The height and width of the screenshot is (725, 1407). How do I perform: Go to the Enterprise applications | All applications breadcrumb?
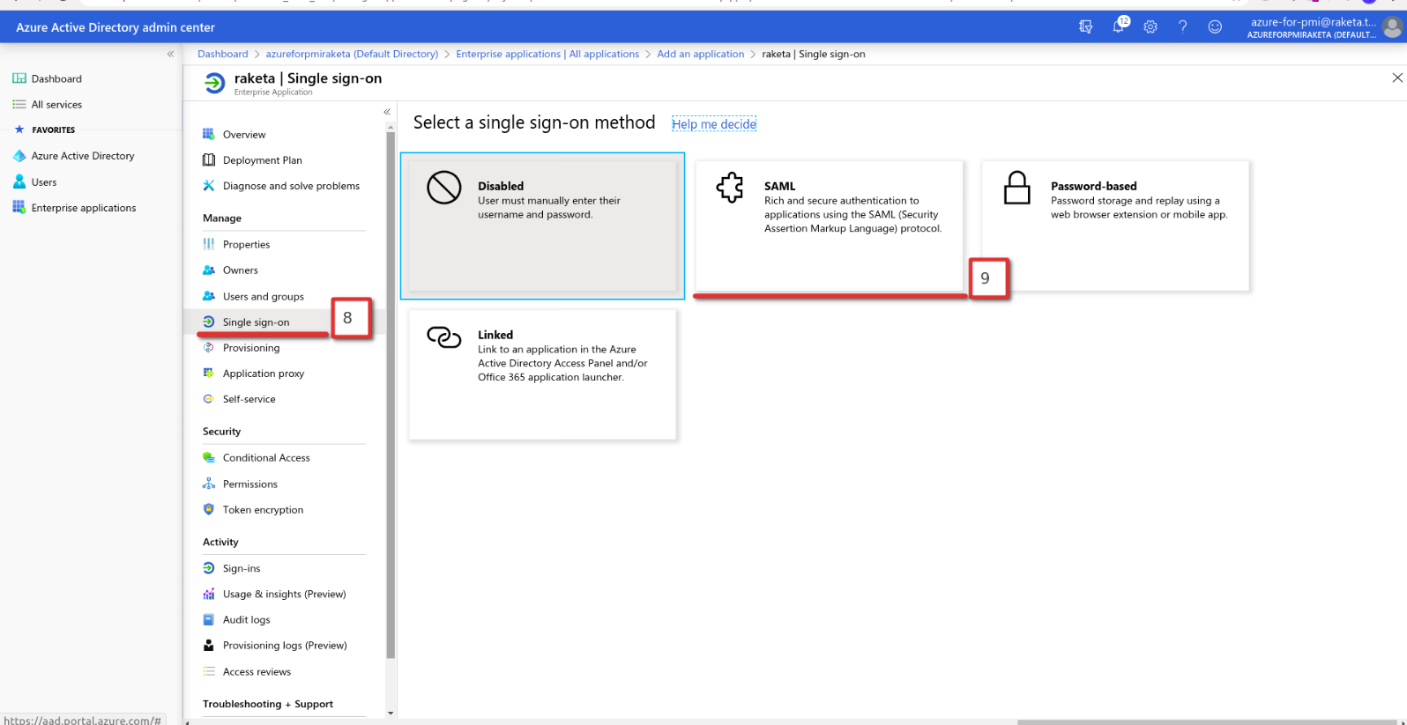[547, 54]
